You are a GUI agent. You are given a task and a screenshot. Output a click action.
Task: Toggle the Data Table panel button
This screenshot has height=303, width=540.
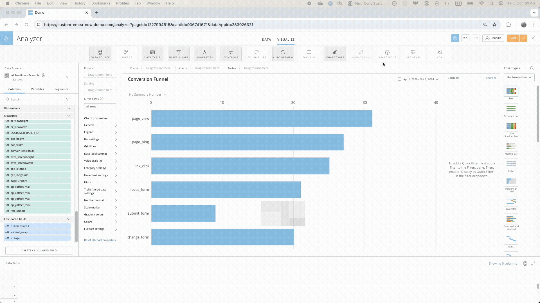[x=152, y=54]
